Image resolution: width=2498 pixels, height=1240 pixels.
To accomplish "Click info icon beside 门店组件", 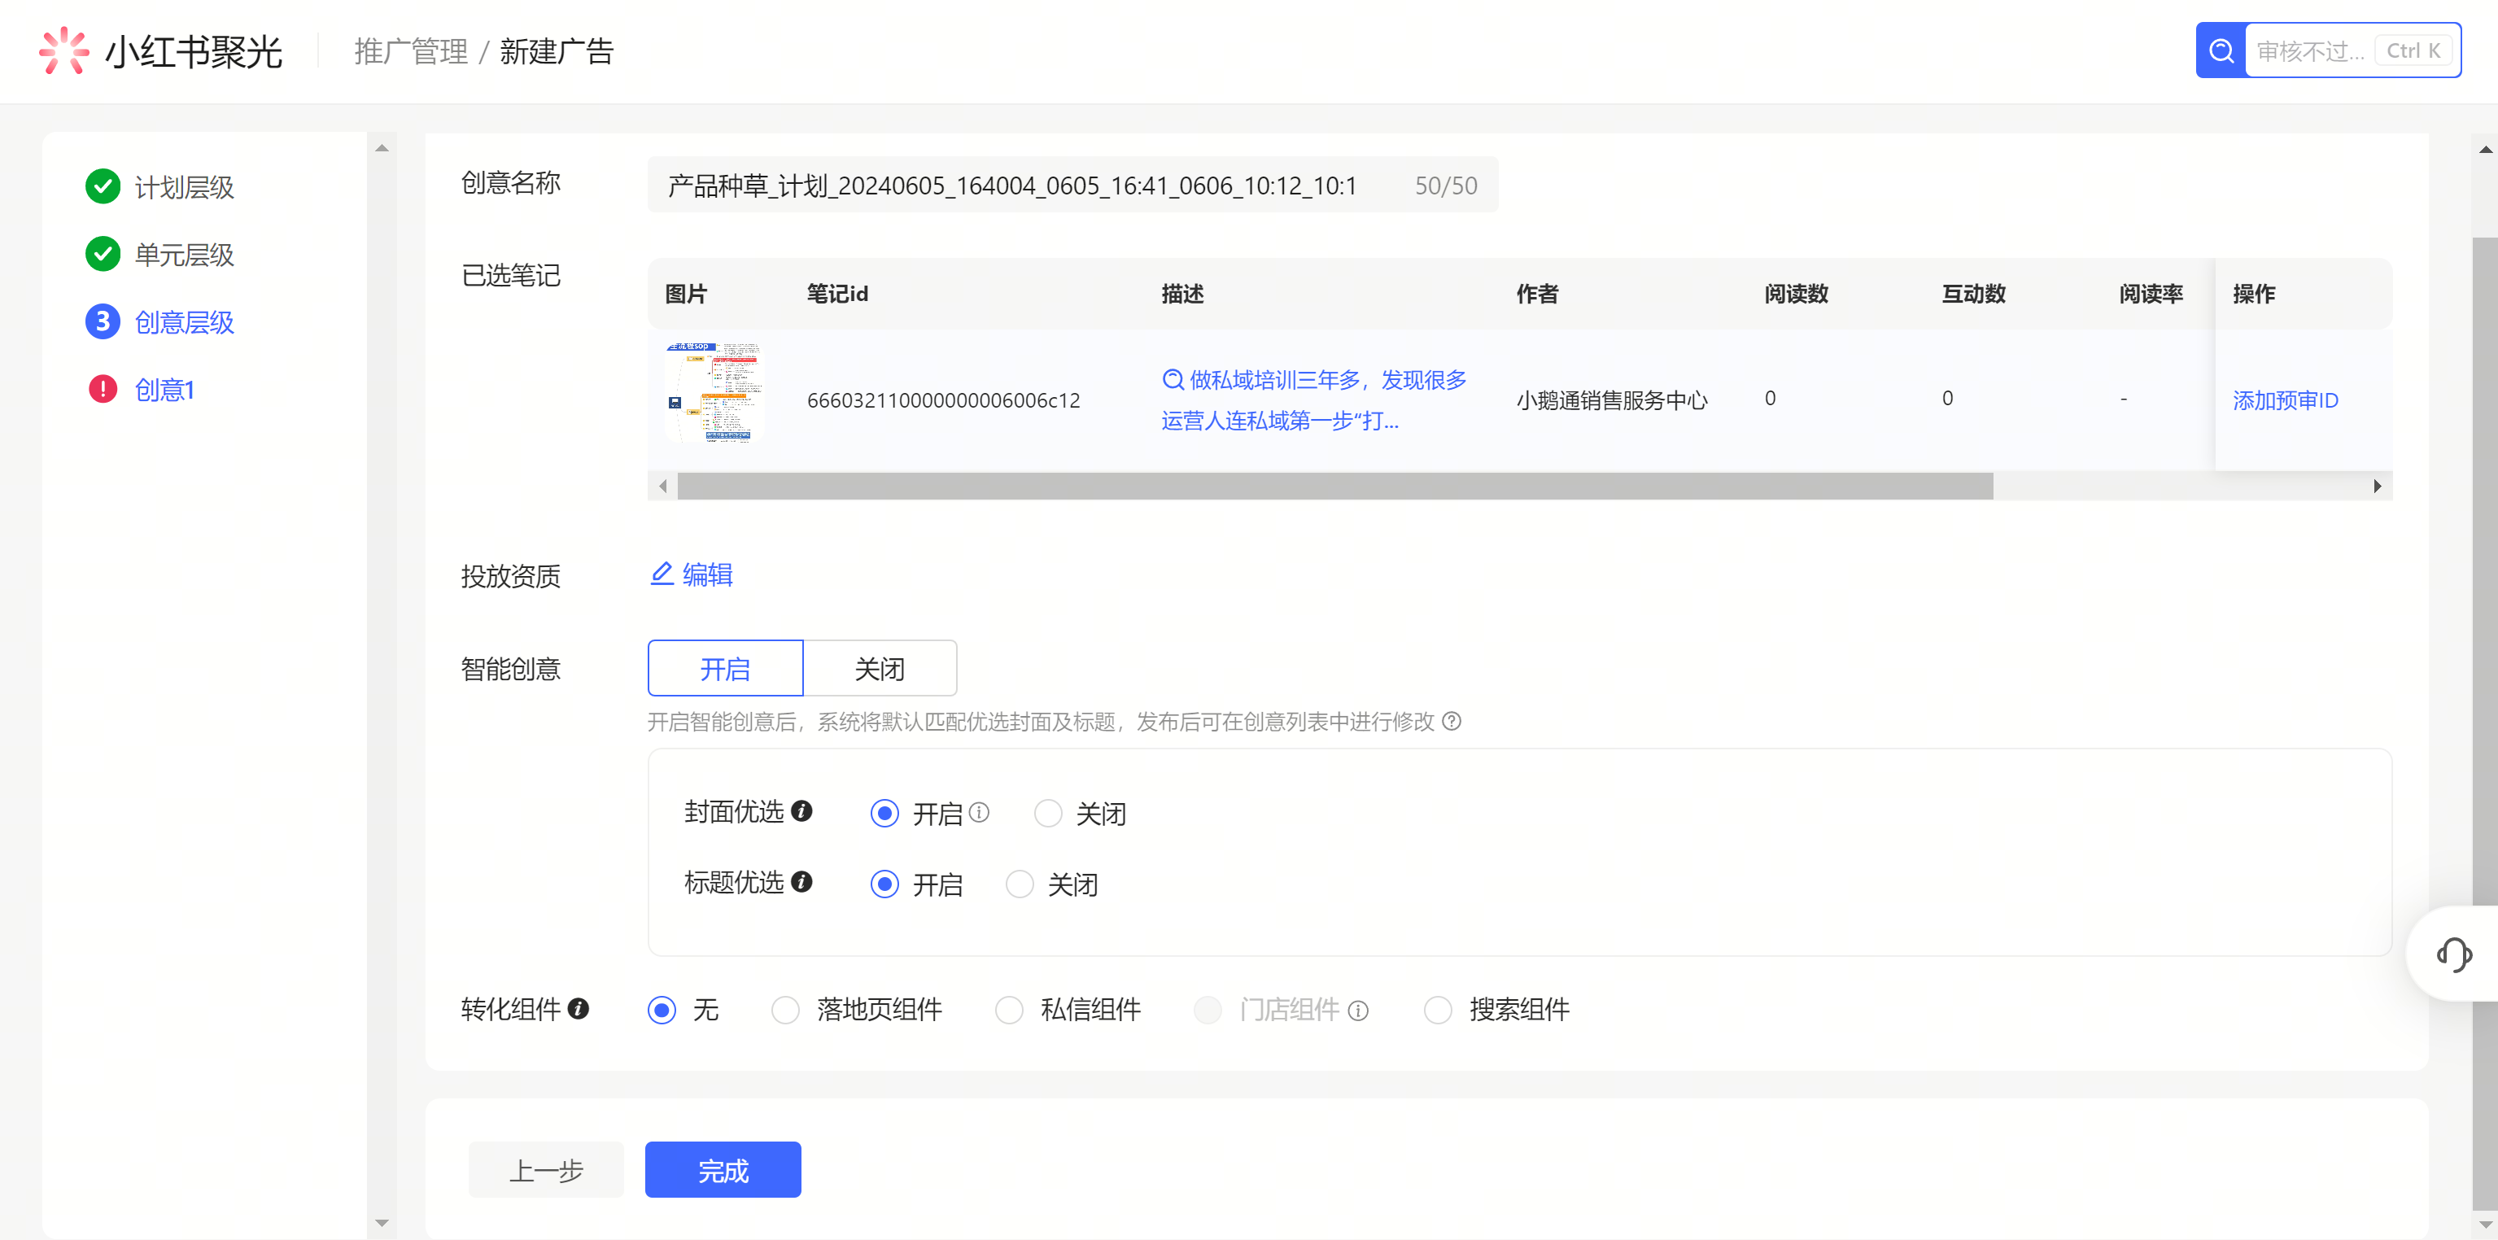I will [x=1359, y=1011].
